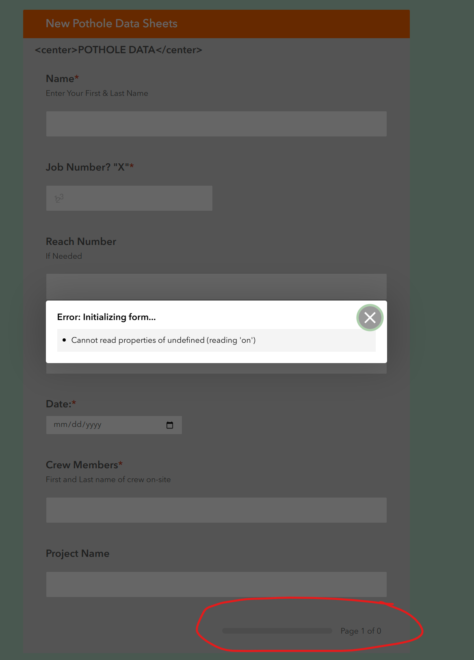
Task: Select the Project Name input field
Action: pyautogui.click(x=216, y=584)
